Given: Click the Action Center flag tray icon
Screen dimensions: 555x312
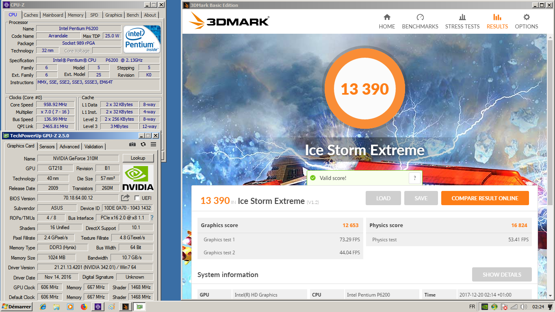Looking at the screenshot, I should [x=504, y=307].
